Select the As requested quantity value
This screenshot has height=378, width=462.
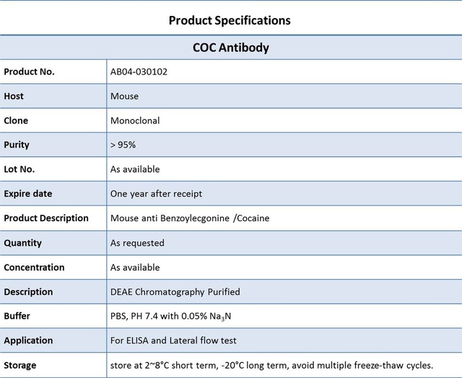pos(137,243)
